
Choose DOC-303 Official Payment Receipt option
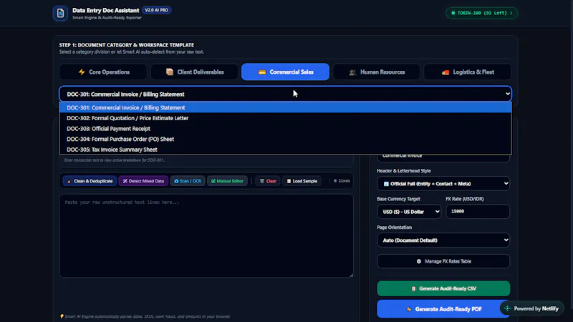(x=285, y=129)
